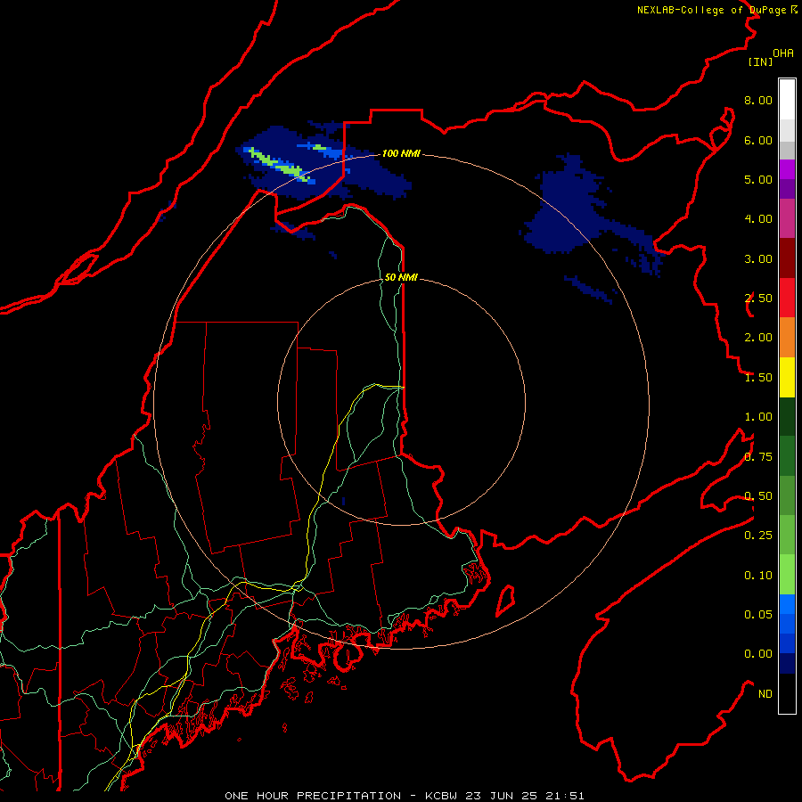Pick the bright red legend color band

pyautogui.click(x=787, y=298)
